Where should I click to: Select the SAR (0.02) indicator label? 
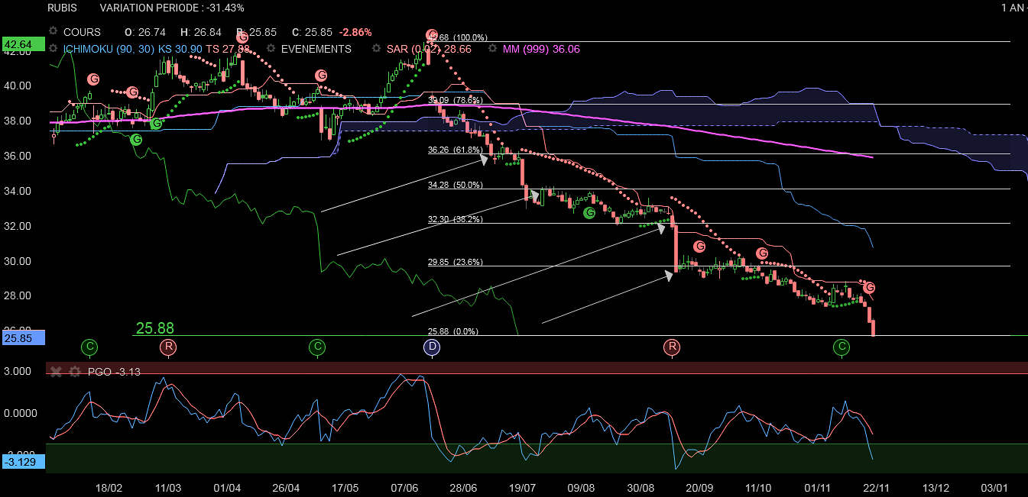pos(429,48)
